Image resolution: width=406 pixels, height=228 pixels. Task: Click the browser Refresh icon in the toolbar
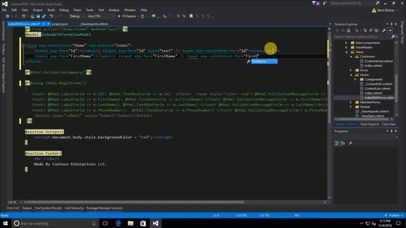(142, 16)
